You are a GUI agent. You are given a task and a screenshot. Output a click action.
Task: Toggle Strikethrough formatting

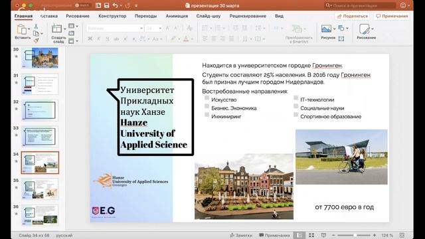click(116, 39)
